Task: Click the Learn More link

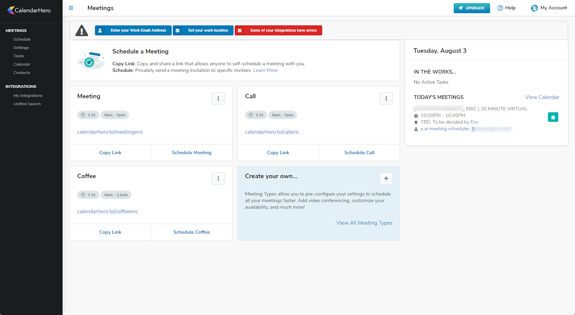Action: point(265,71)
